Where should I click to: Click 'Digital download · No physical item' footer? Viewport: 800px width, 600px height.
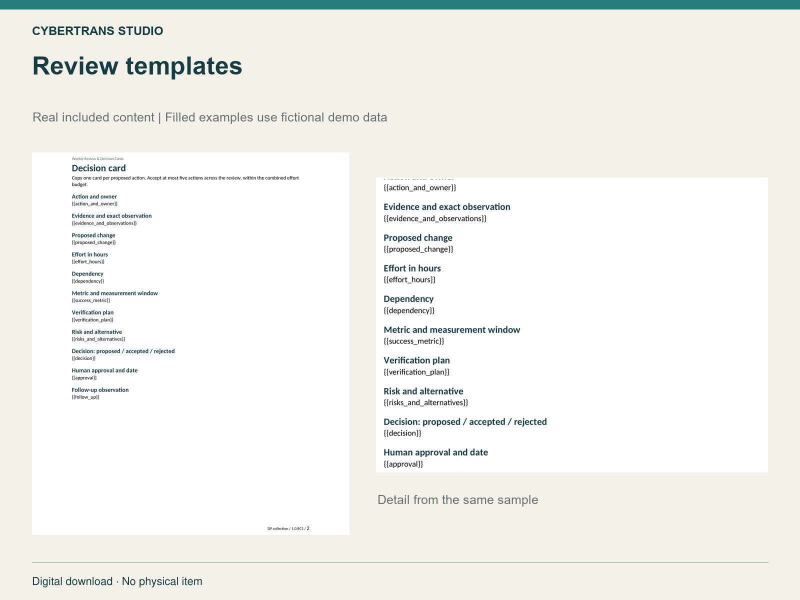tap(117, 581)
